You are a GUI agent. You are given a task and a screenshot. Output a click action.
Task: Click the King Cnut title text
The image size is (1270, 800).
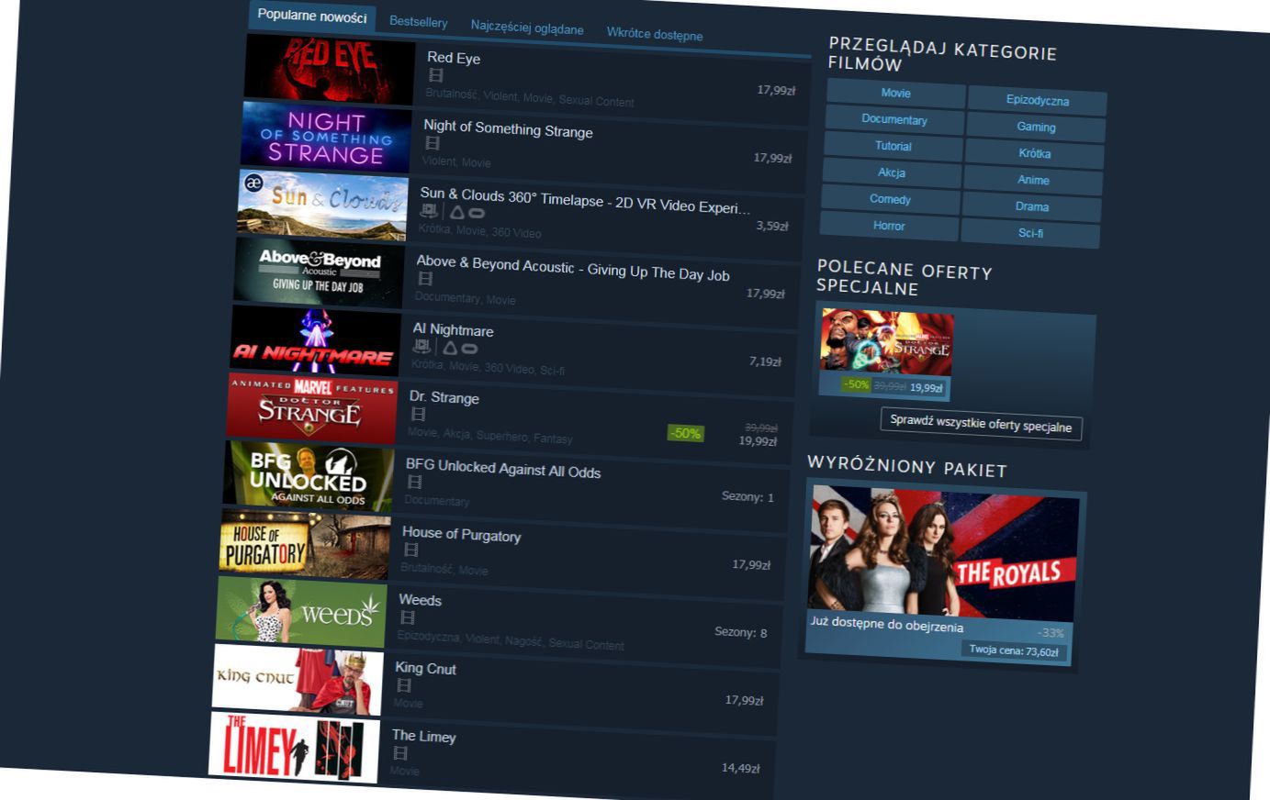(x=425, y=668)
